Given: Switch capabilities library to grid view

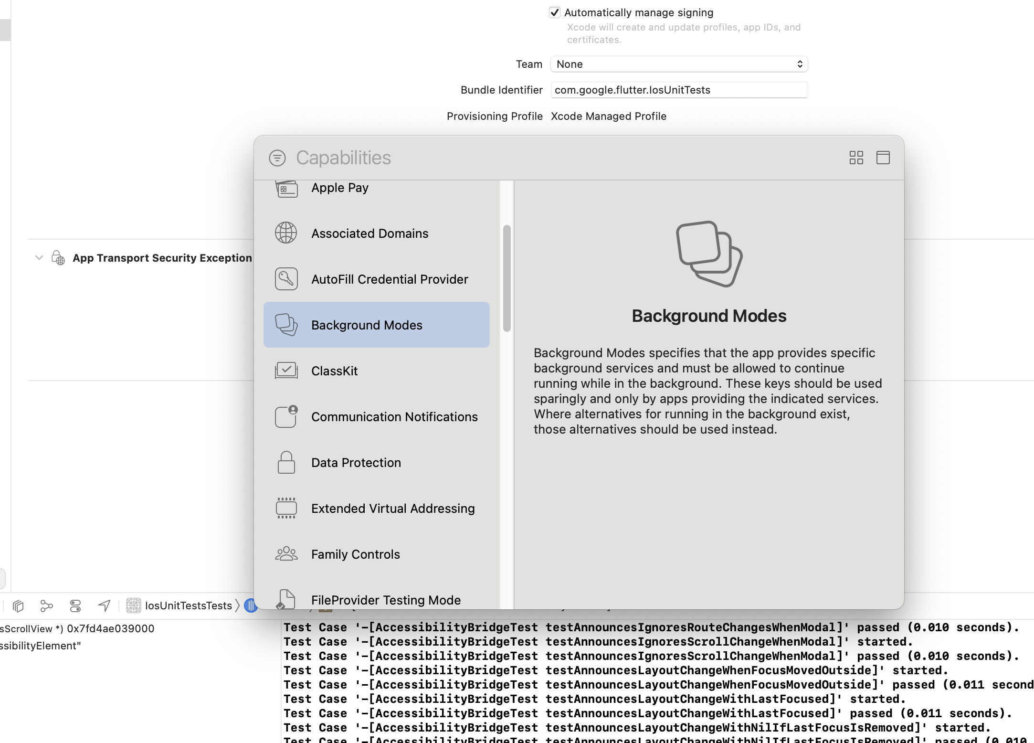Looking at the screenshot, I should tap(856, 158).
